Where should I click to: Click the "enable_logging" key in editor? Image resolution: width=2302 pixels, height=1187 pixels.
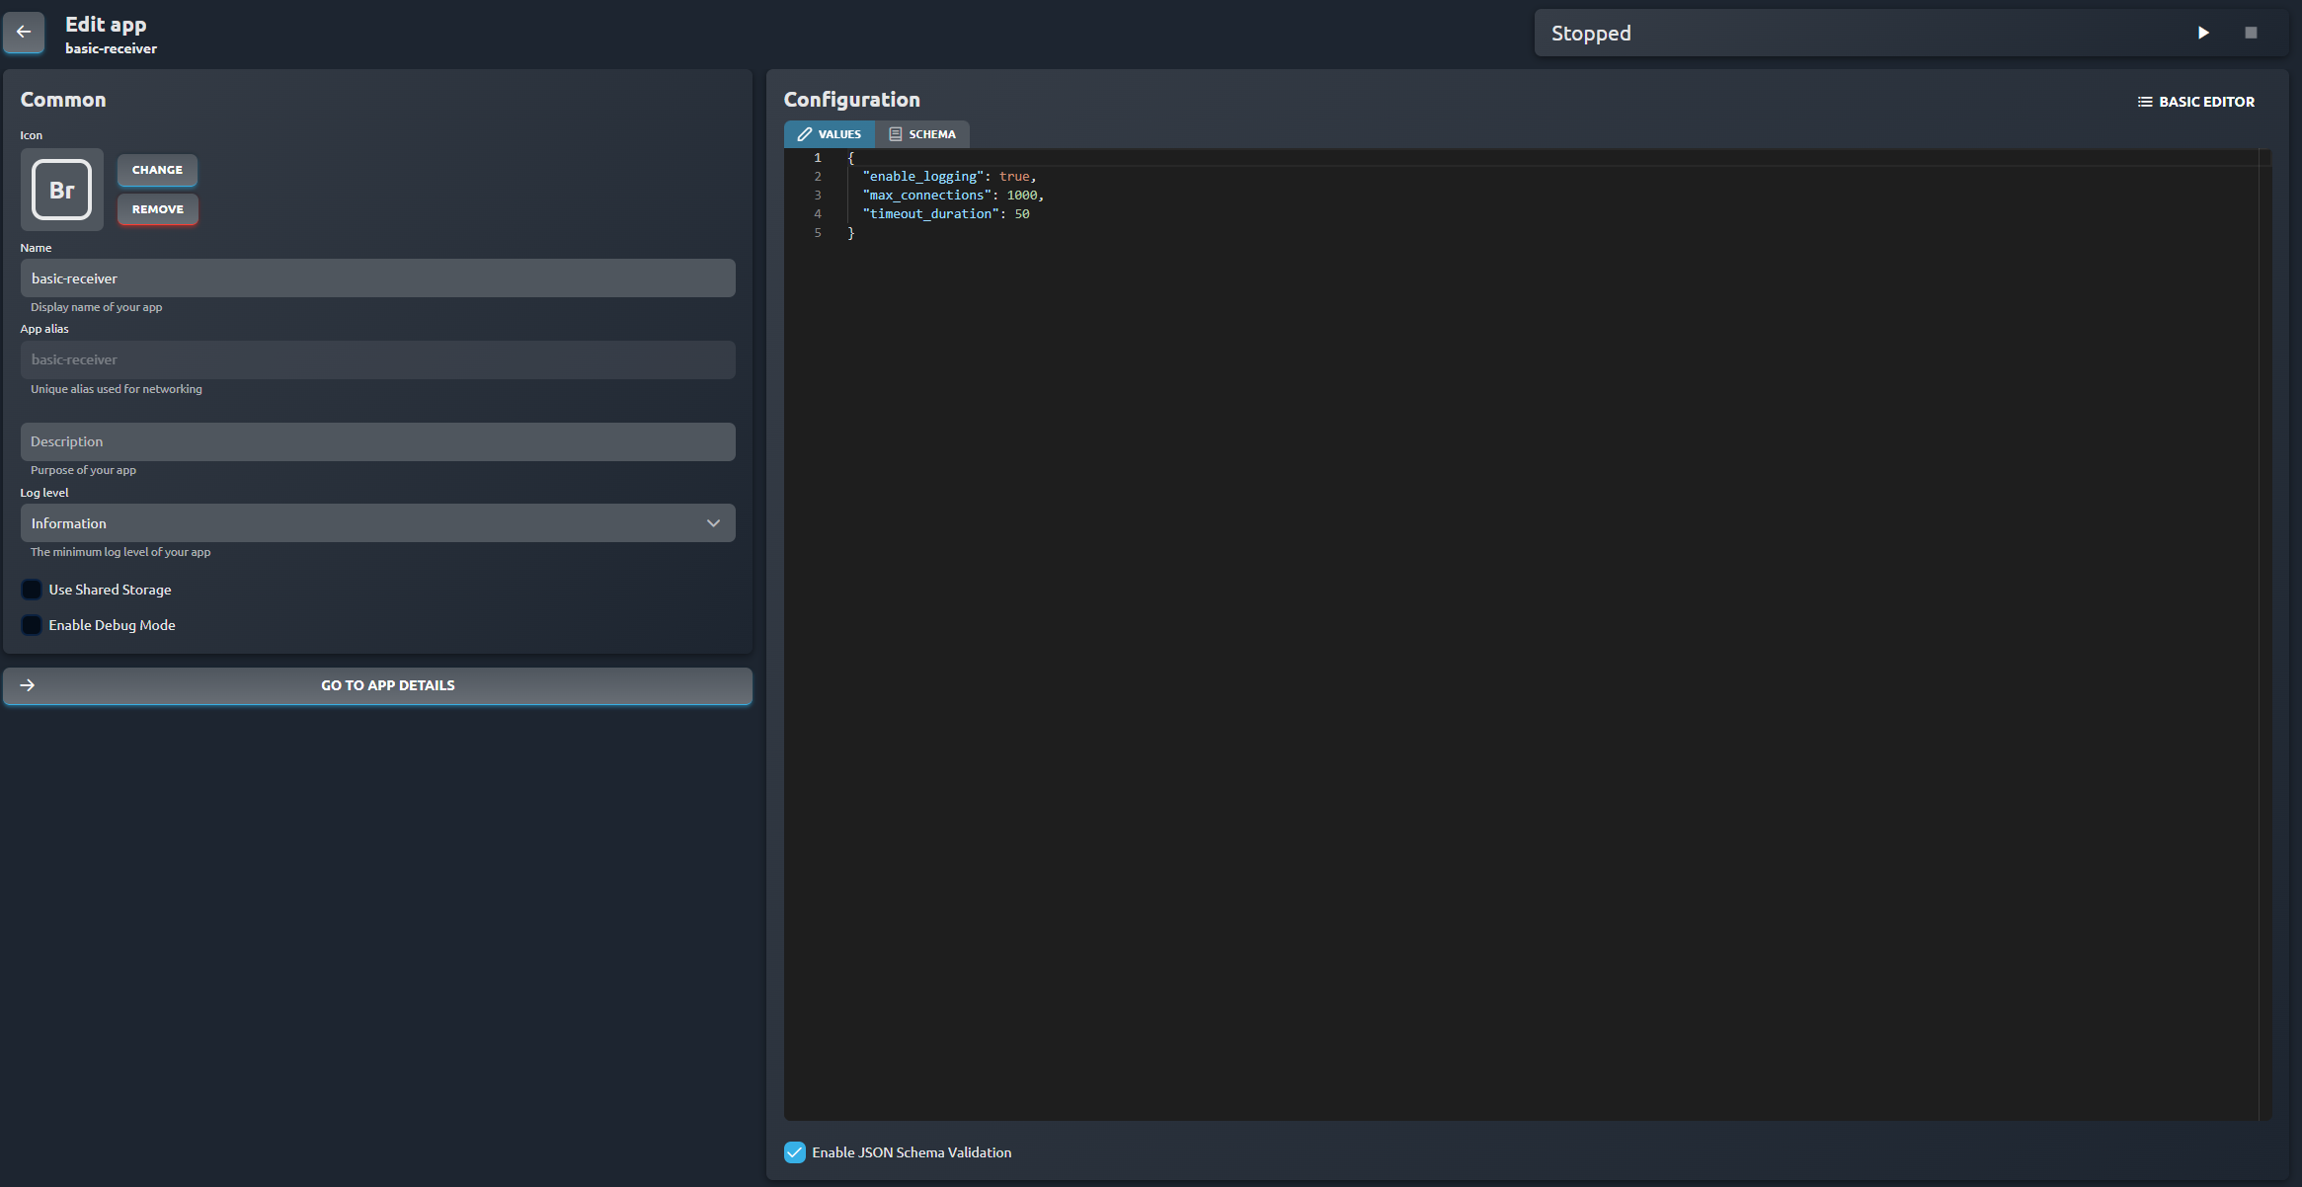[923, 177]
